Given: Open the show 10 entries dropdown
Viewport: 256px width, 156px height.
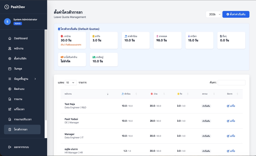Looking at the screenshot, I should pos(71,83).
